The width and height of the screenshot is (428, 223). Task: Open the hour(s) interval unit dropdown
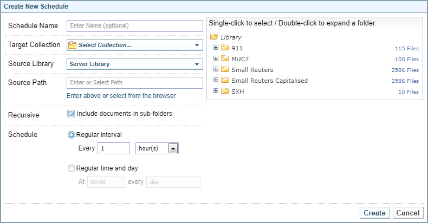point(173,148)
